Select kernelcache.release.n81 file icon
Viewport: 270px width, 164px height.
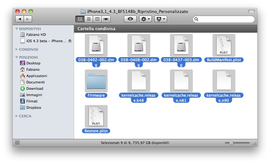[x=181, y=81]
